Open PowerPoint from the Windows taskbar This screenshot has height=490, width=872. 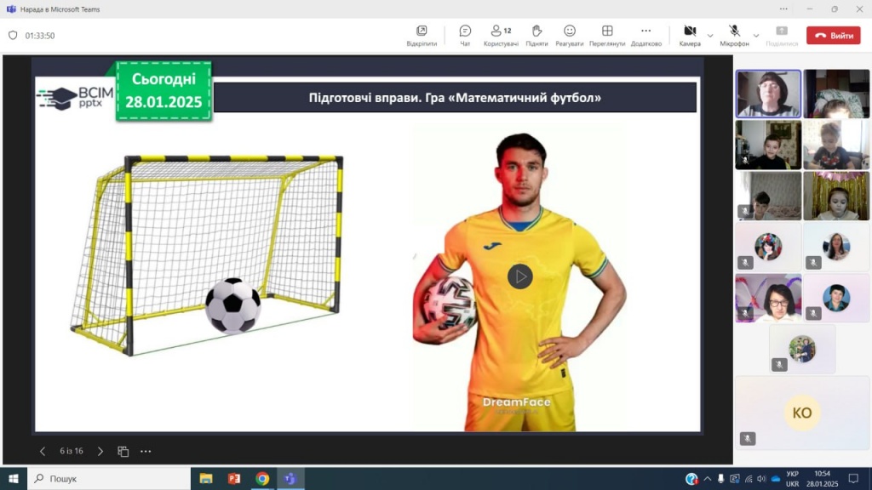(234, 478)
